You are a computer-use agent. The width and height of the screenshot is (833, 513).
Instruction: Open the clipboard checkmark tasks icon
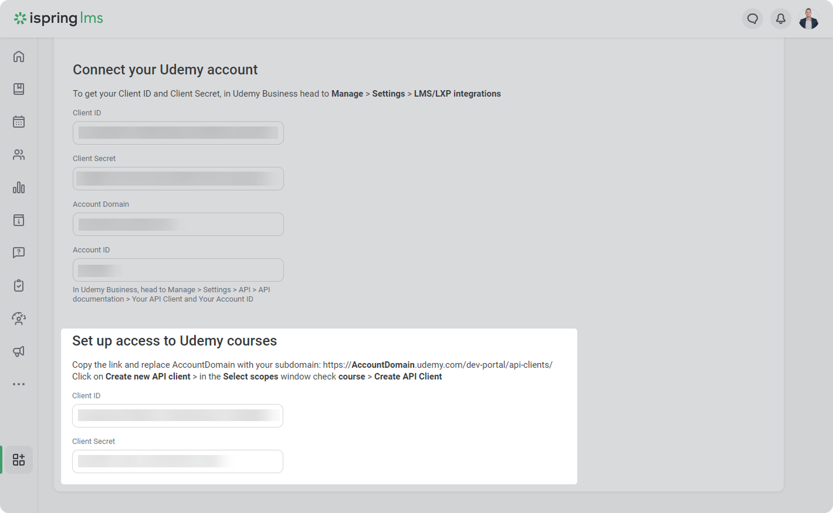(19, 285)
